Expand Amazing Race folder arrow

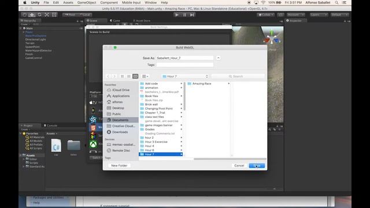pyautogui.click(x=228, y=84)
